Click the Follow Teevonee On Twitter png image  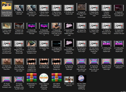44,78
